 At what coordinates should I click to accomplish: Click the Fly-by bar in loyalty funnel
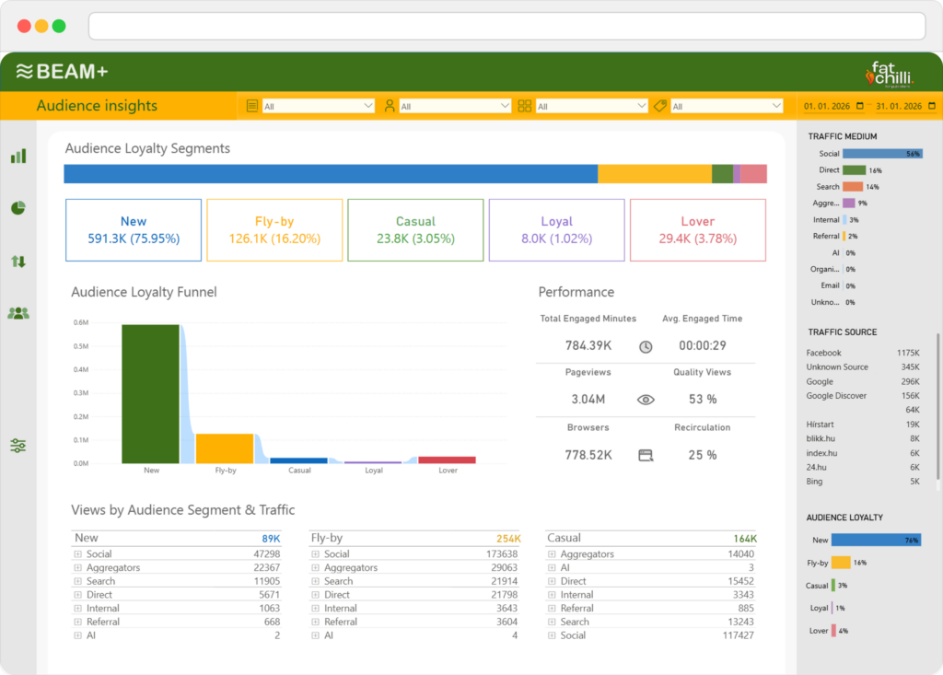click(x=224, y=448)
